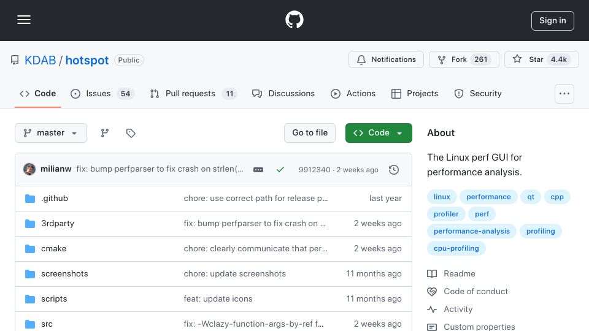The image size is (589, 331).
Task: Select the linux topic tag
Action: (x=442, y=197)
